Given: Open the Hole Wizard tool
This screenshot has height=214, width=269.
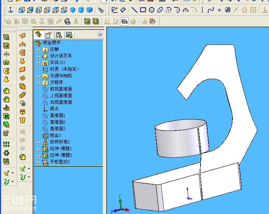Looking at the screenshot, I should [x=6, y=133].
